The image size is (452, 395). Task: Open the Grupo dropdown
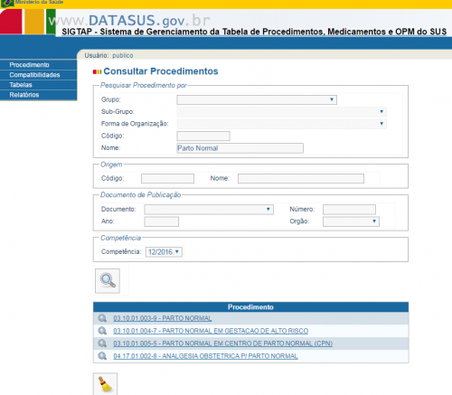[257, 99]
